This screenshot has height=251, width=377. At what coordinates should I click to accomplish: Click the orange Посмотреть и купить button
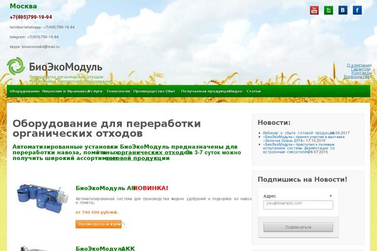[x=99, y=224]
